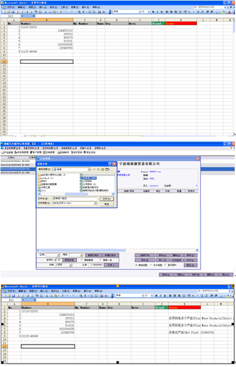Click the up-one-level folder icon in file dialog
The image size is (236, 367).
click(x=98, y=169)
